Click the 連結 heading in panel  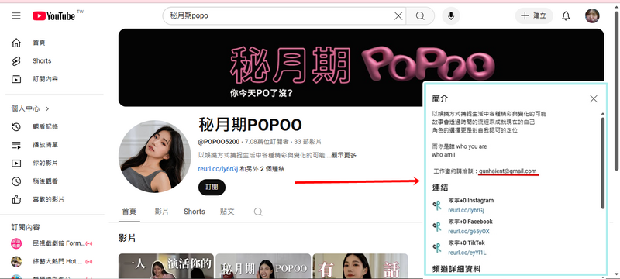(x=440, y=188)
